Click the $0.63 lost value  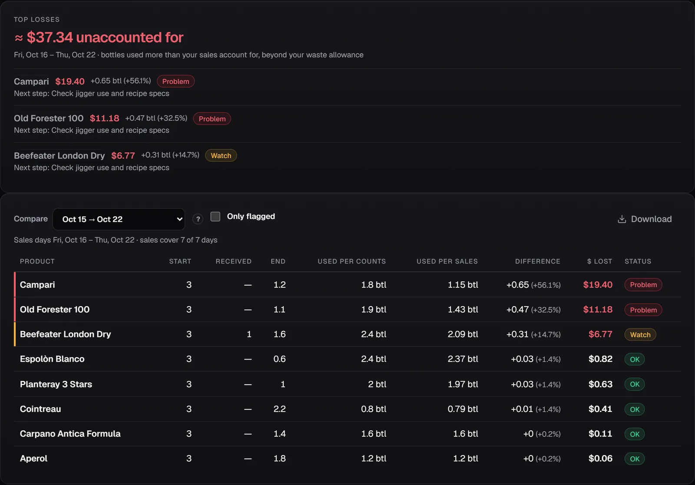coord(600,384)
